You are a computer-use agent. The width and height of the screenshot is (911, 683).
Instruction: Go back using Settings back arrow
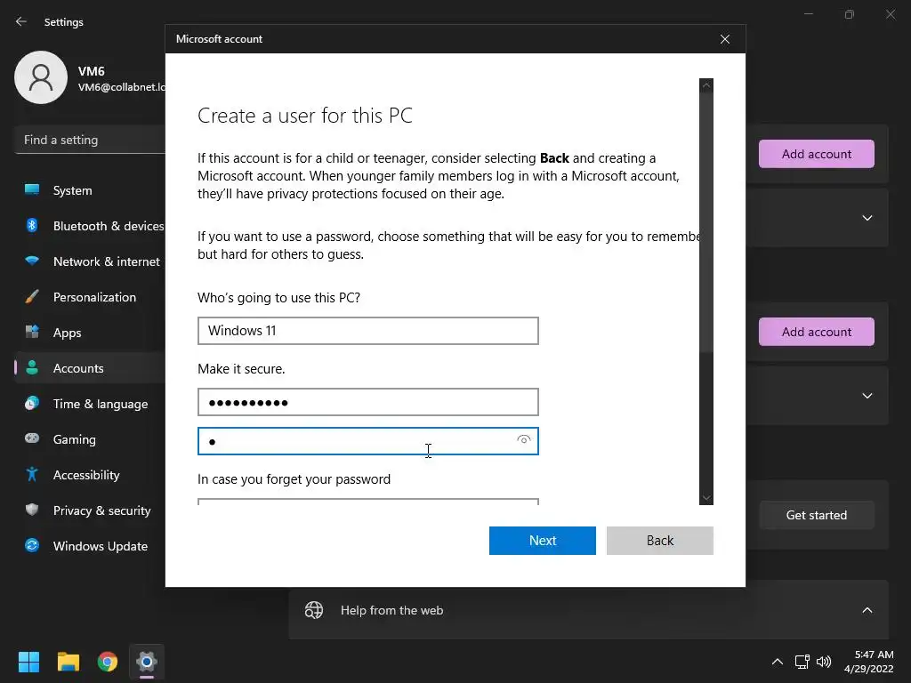click(x=21, y=21)
